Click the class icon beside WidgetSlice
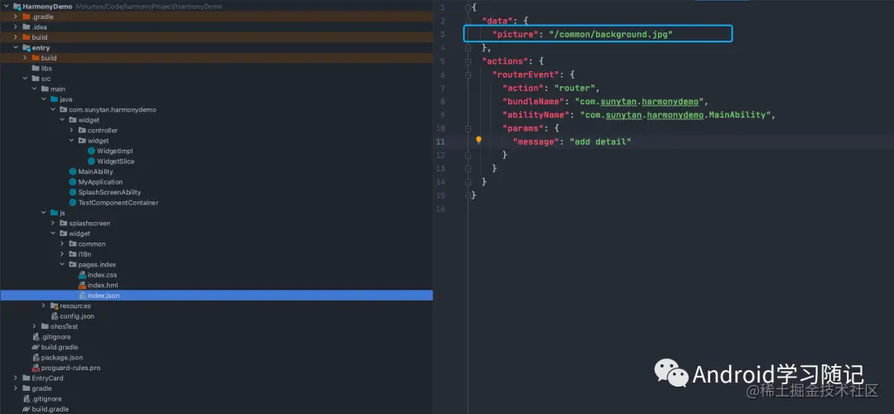This screenshot has width=894, height=414. 91,161
